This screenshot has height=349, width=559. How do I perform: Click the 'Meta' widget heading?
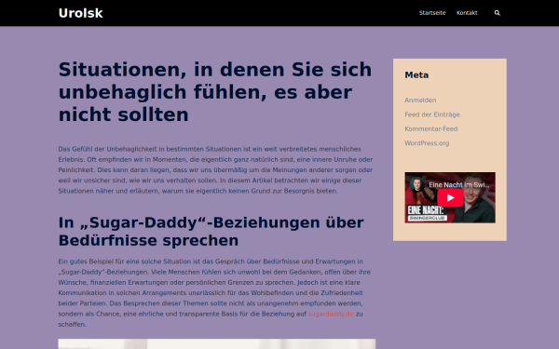[x=416, y=75]
